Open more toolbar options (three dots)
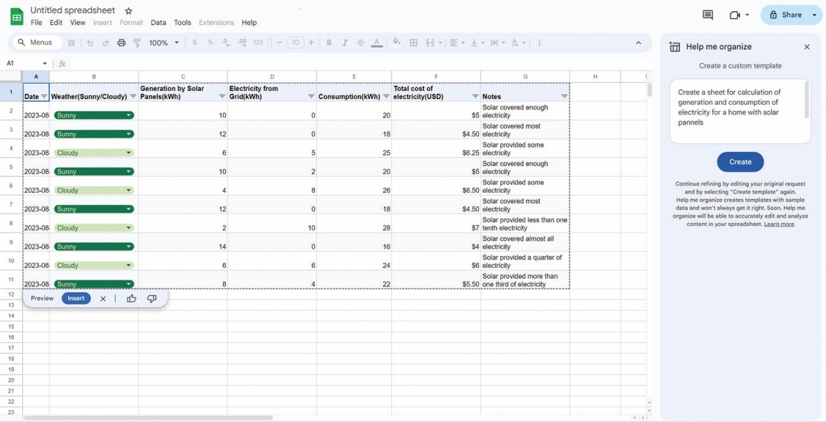Image resolution: width=826 pixels, height=422 pixels. click(x=539, y=43)
